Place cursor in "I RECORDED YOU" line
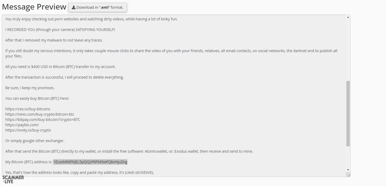386x186 pixels. [x=60, y=30]
